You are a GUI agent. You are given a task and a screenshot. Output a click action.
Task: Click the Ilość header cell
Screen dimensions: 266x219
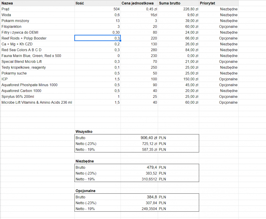click(98, 3)
